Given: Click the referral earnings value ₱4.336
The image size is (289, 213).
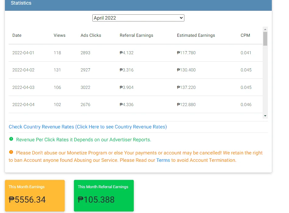Looking at the screenshot, I should [x=127, y=105].
